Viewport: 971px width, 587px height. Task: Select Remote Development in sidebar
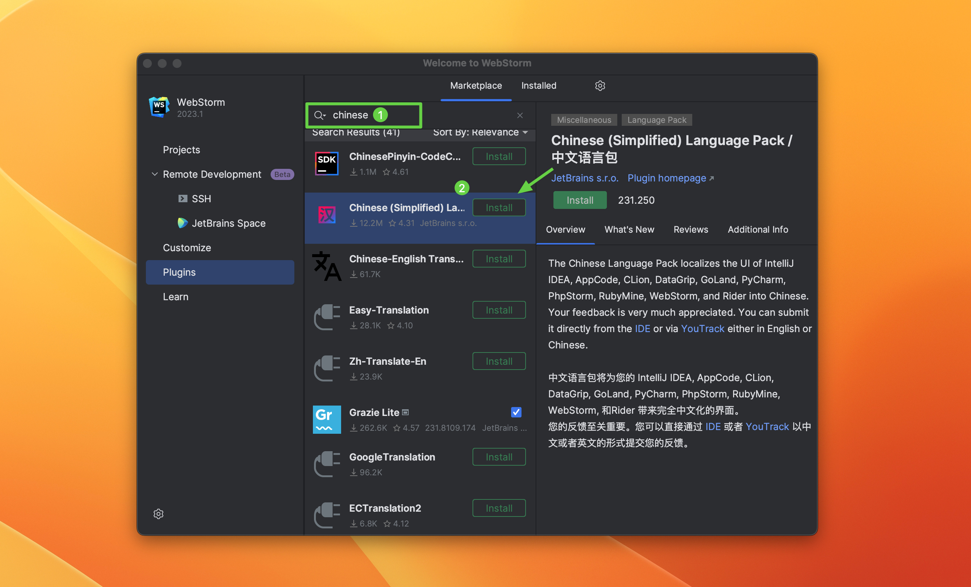[x=212, y=174]
